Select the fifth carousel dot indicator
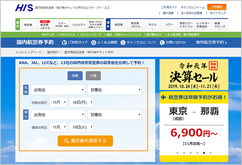Image resolution: width=242 pixels, height=165 pixels. tap(204, 152)
